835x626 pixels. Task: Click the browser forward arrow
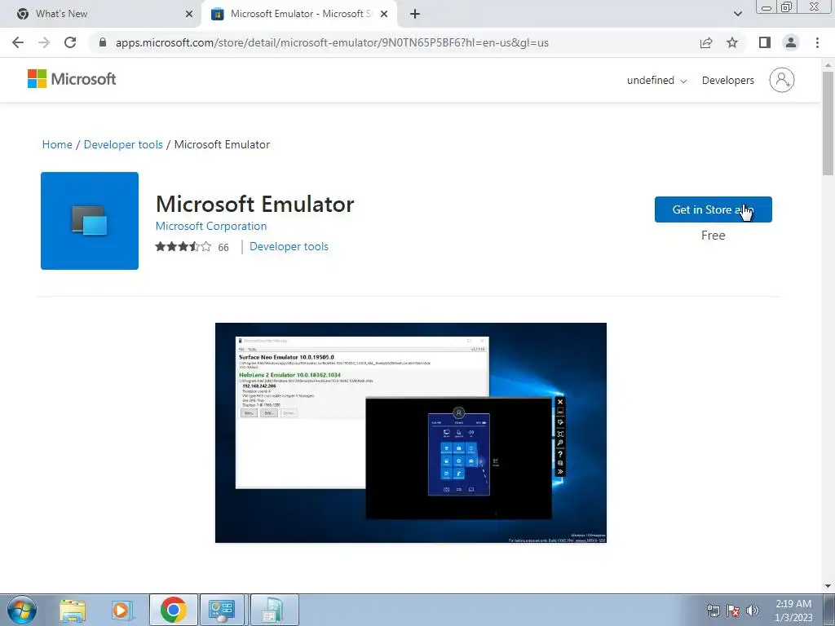pos(44,42)
